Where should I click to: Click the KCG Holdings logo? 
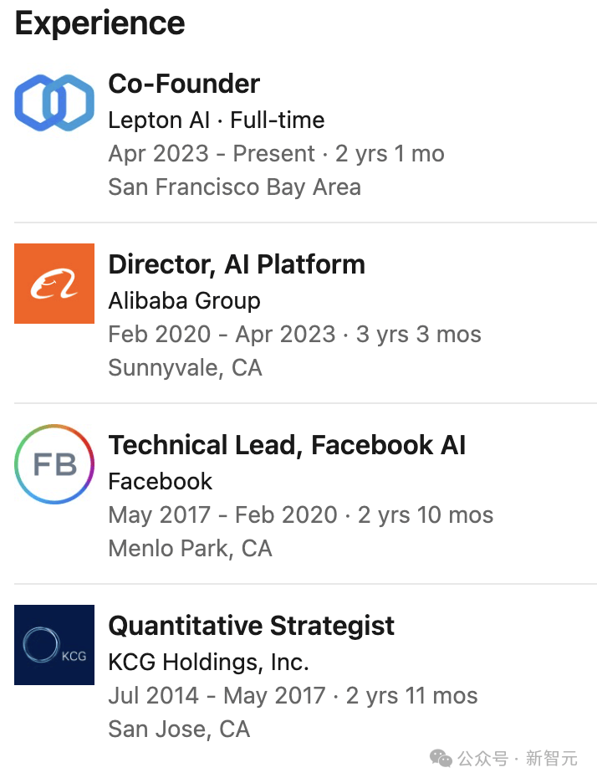click(x=54, y=645)
